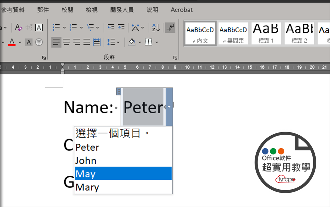Apply red font color
This screenshot has width=330, height=207.
coord(12,42)
